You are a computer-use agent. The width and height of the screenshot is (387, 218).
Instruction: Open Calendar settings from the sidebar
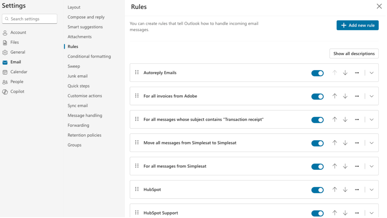point(5,72)
